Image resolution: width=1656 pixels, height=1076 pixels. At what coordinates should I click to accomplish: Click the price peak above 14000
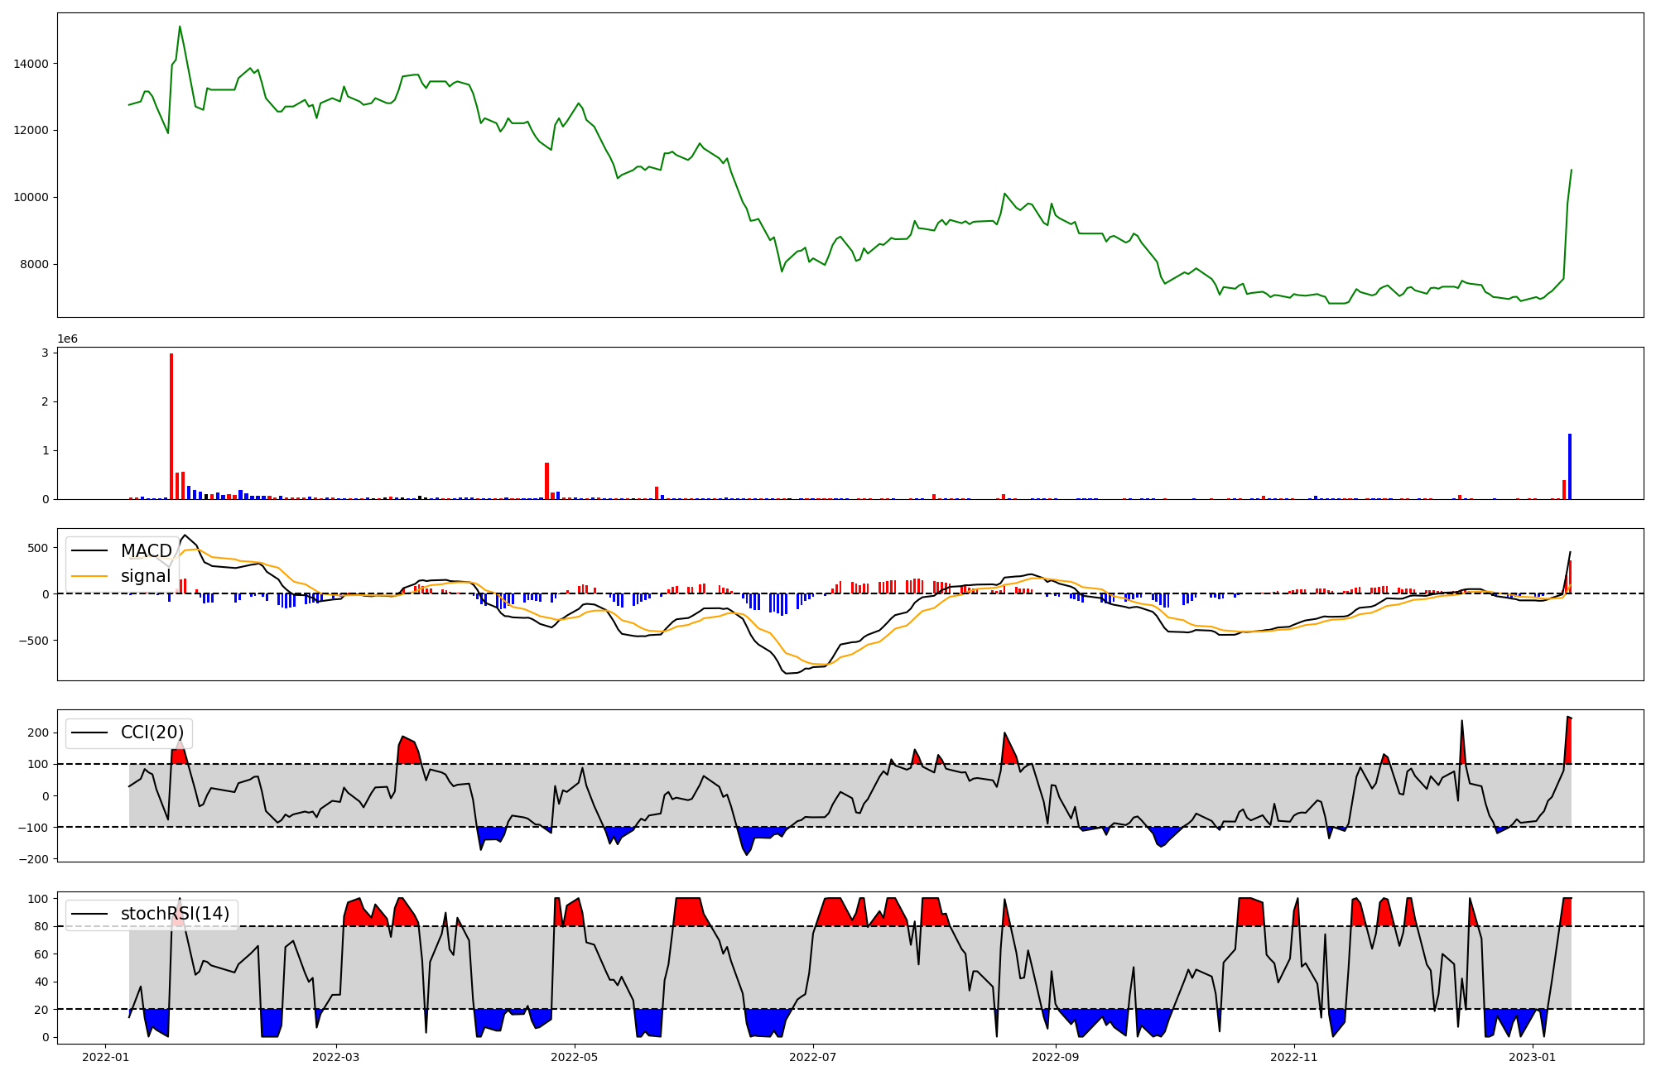point(180,27)
